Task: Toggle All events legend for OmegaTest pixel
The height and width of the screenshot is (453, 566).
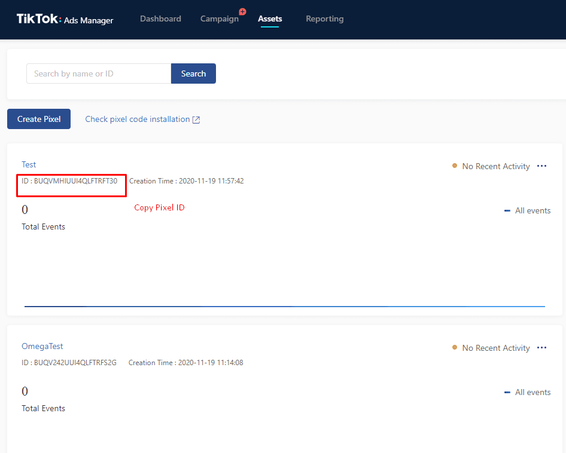Action: [x=527, y=392]
